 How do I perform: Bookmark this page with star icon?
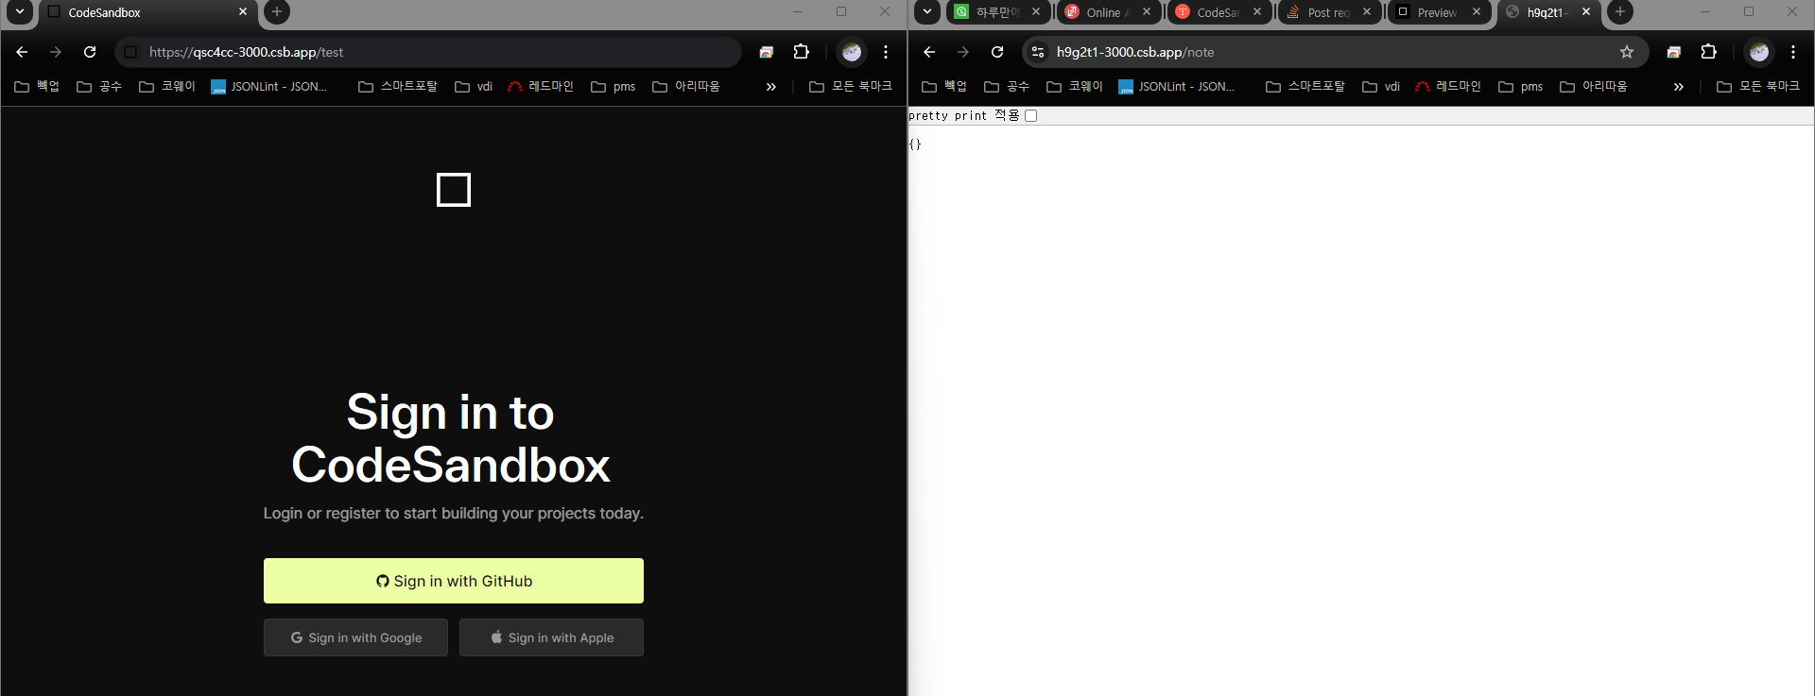[x=1627, y=52]
